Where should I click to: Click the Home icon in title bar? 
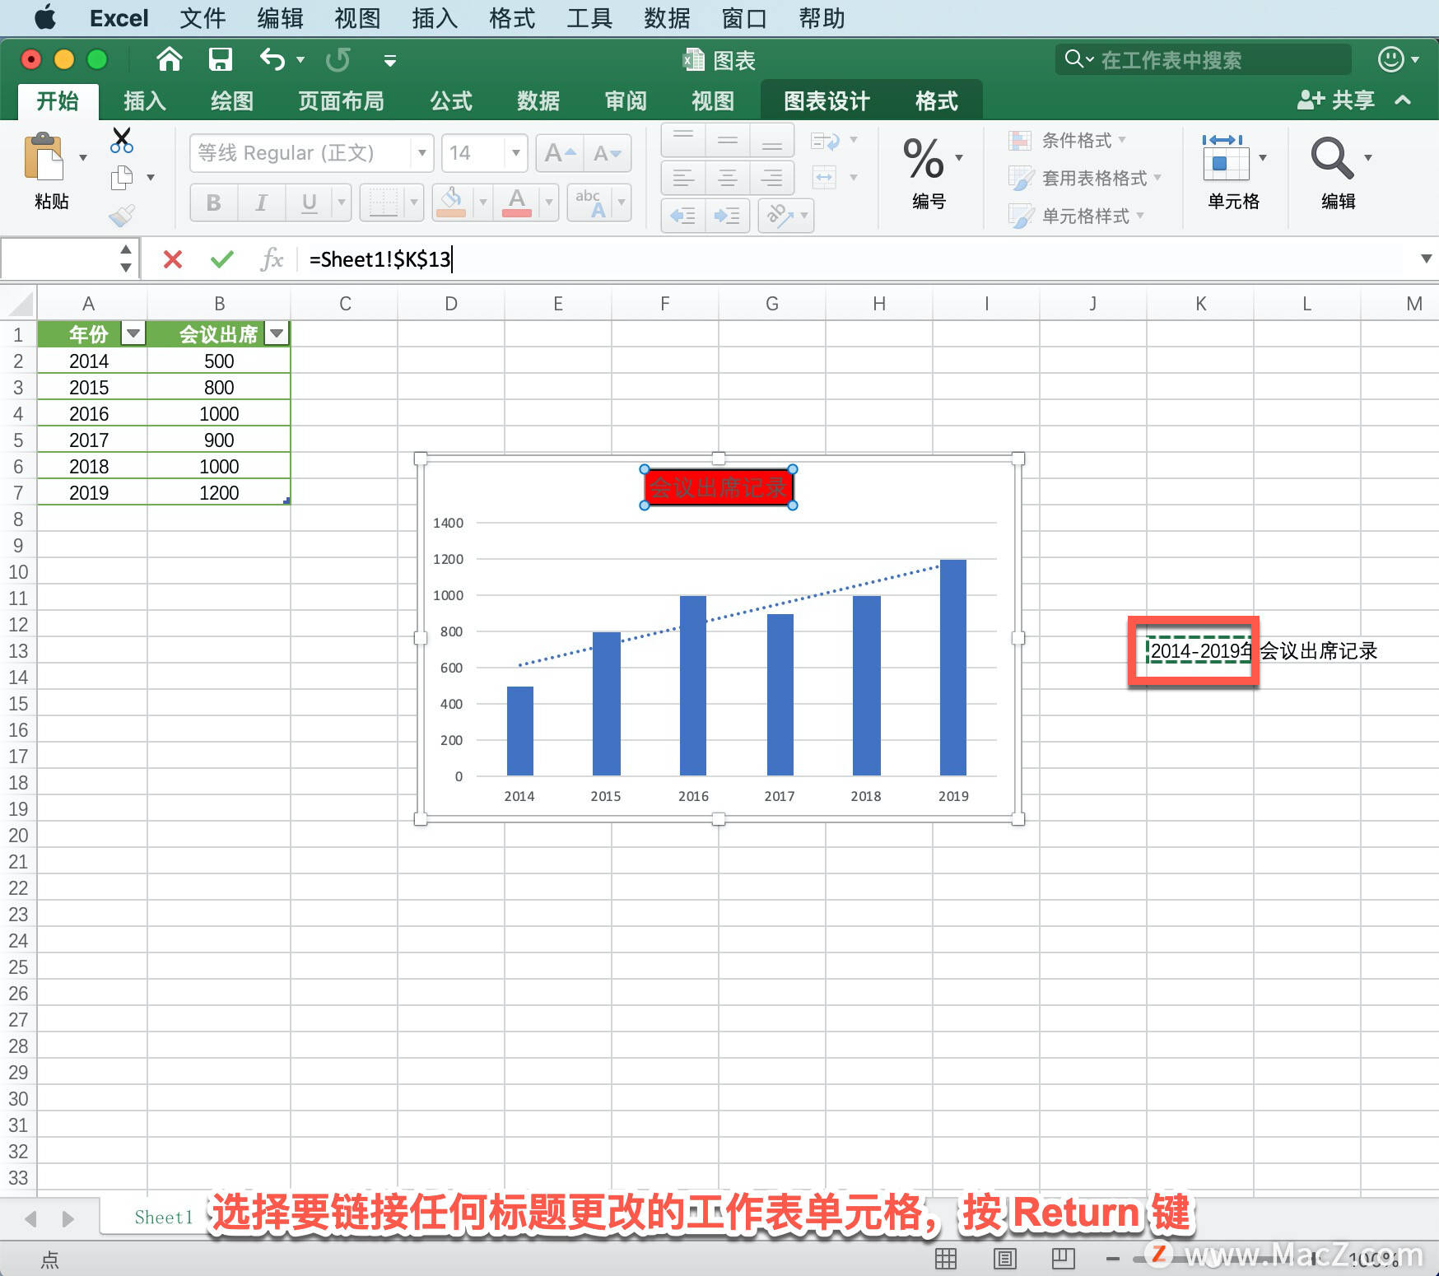(x=170, y=59)
